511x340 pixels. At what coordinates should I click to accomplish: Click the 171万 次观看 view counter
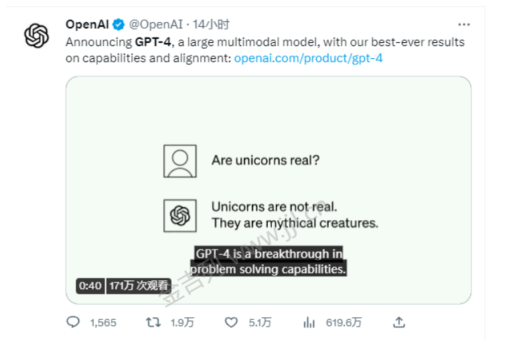[139, 286]
